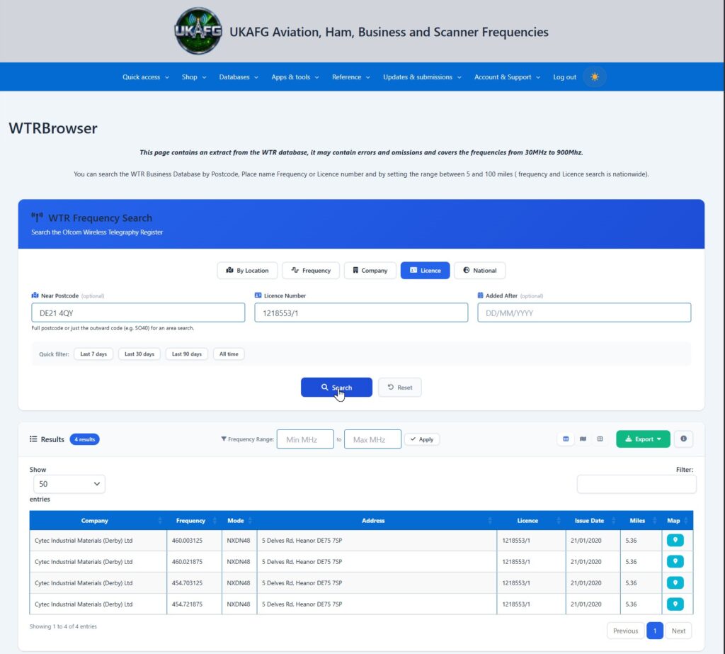725x654 pixels.
Task: Expand the Databases menu
Action: [x=239, y=77]
